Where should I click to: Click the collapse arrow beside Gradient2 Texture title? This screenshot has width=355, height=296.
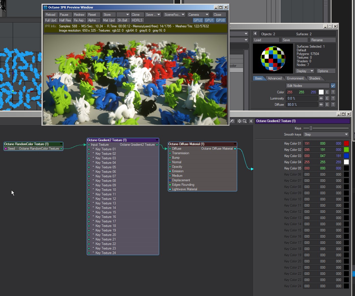coord(251,121)
